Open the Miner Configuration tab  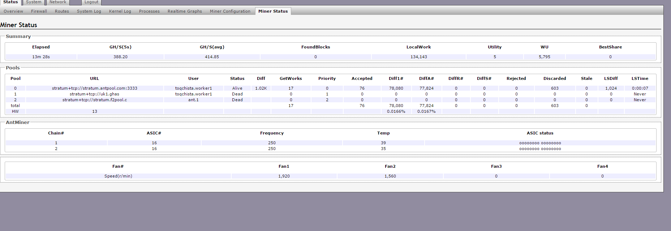point(230,11)
